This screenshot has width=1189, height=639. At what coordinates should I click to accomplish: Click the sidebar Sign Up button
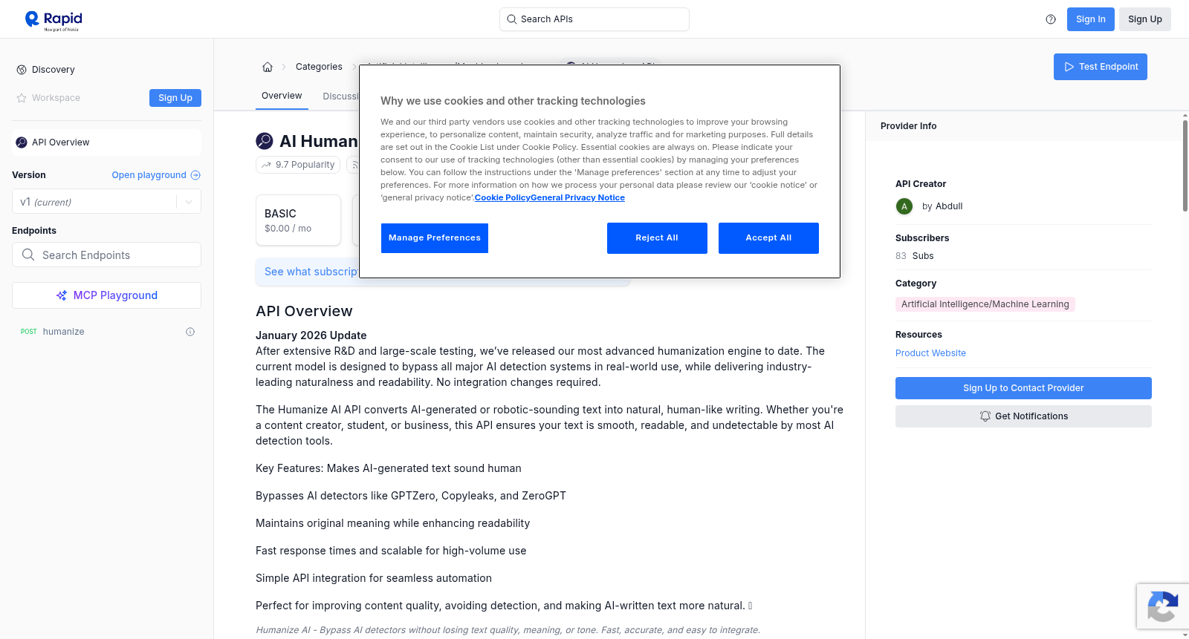175,98
